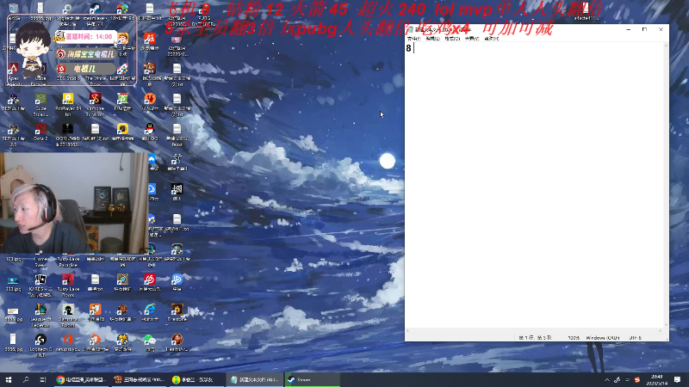The width and height of the screenshot is (689, 387).
Task: Open the Recycle Bin desktop icon
Action: tap(13, 9)
